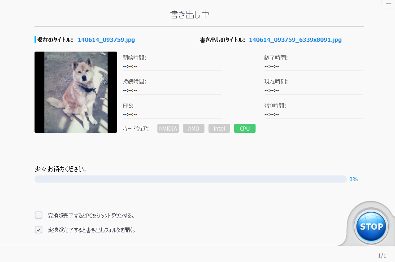Minimize the export window
The height and width of the screenshot is (262, 395).
click(388, 4)
